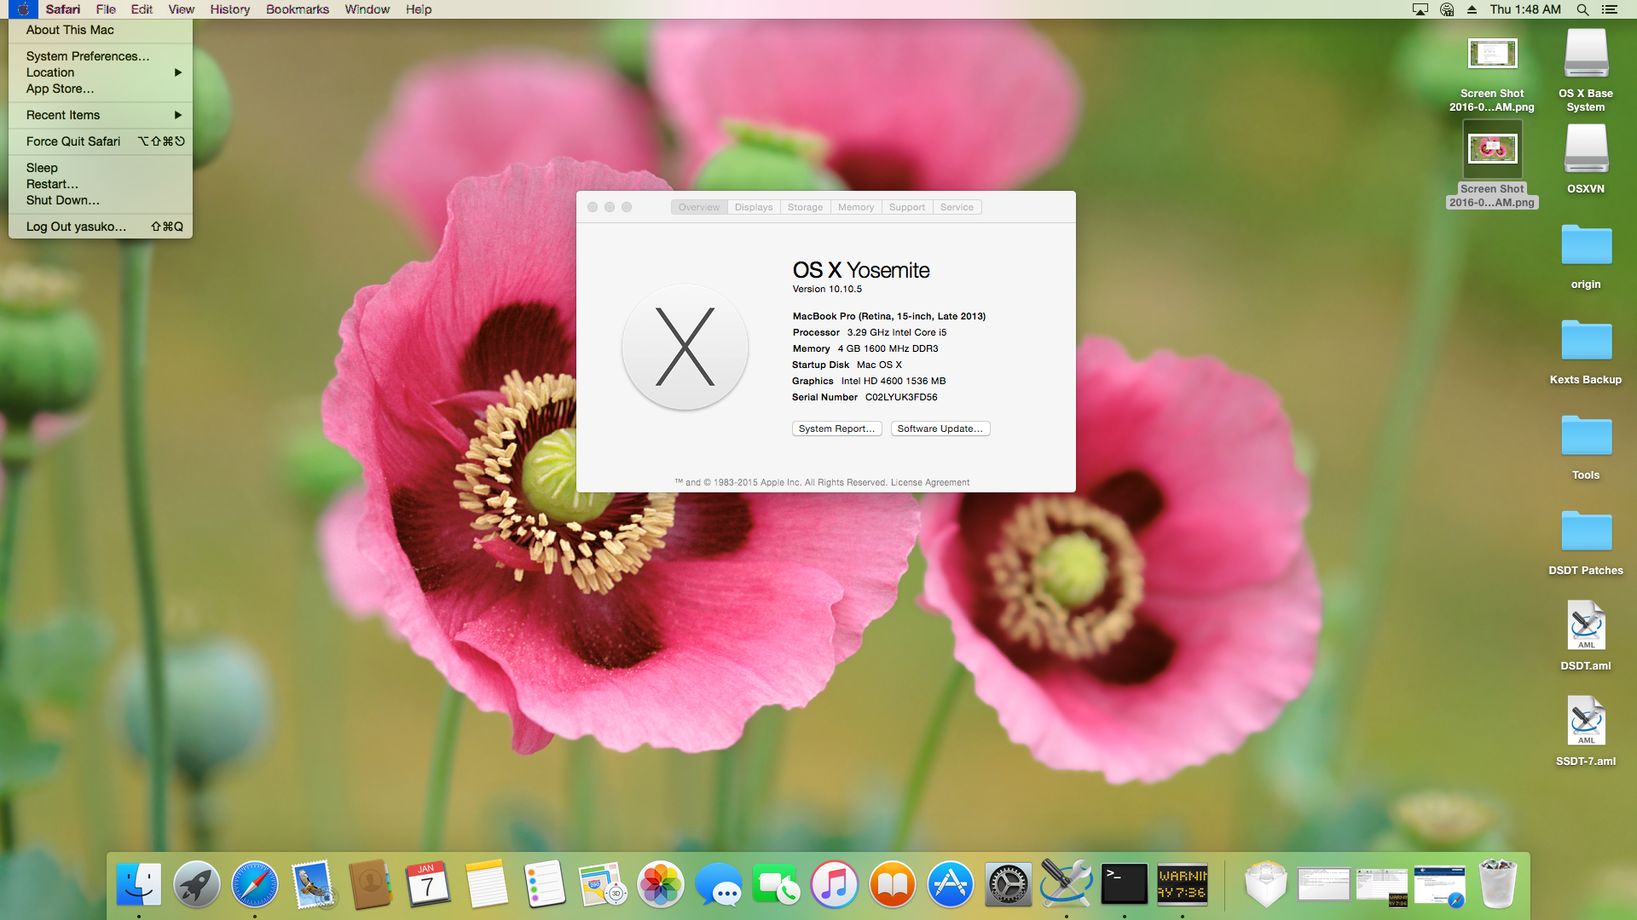Open Messages icon in Dock
This screenshot has width=1637, height=920.
(718, 884)
